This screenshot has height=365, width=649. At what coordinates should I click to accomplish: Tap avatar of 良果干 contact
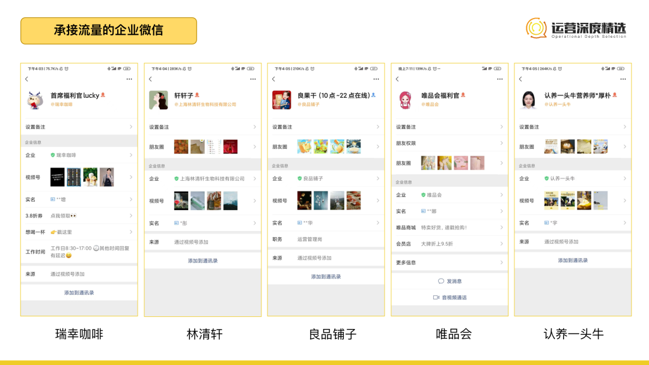pyautogui.click(x=281, y=100)
